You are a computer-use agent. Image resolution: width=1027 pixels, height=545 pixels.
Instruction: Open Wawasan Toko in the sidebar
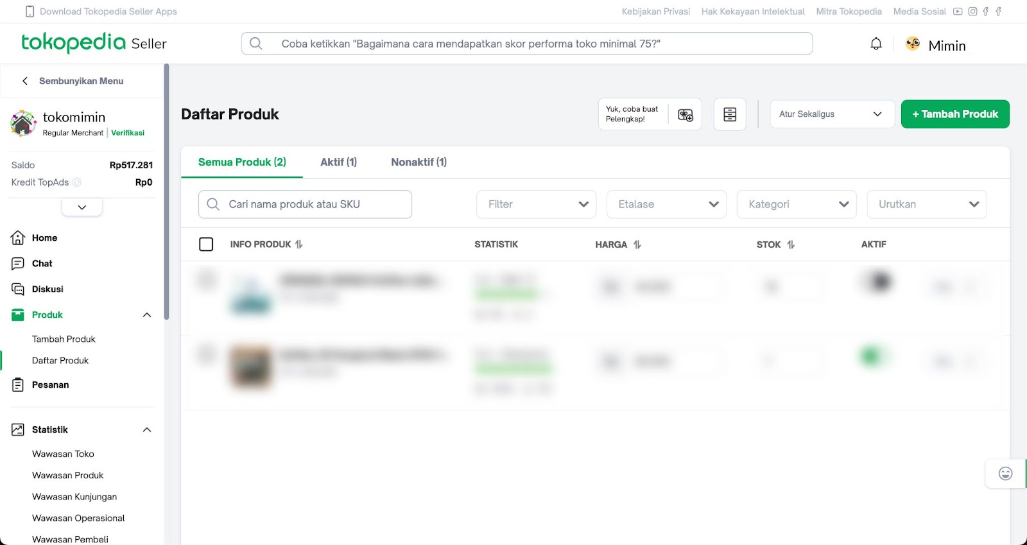tap(63, 454)
